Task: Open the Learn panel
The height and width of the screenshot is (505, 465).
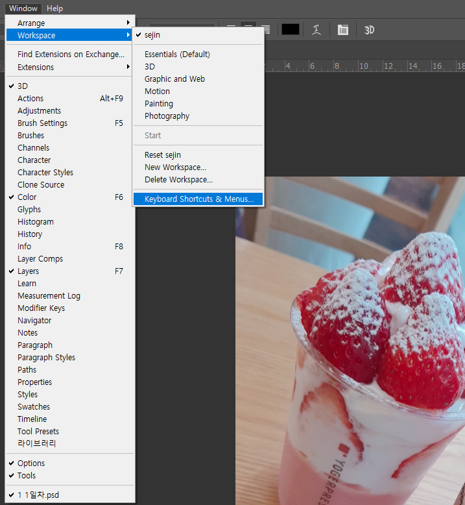Action: 69,284
